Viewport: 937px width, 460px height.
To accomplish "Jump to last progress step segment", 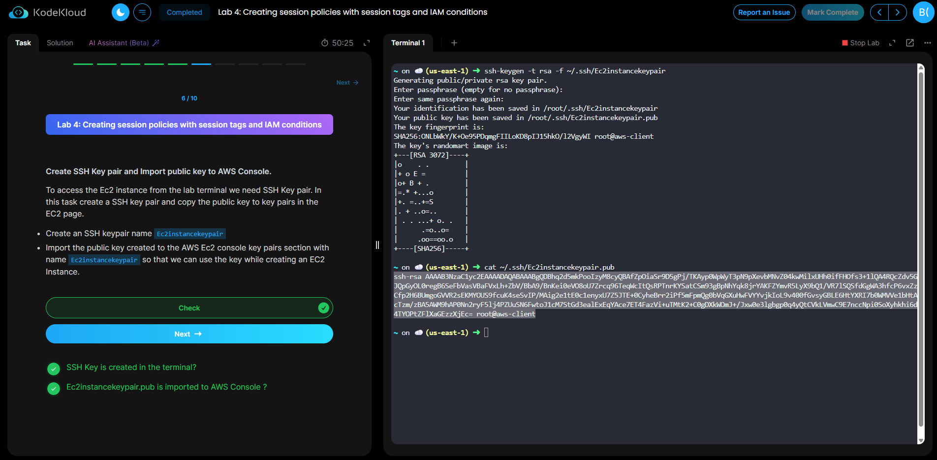I will [x=296, y=64].
